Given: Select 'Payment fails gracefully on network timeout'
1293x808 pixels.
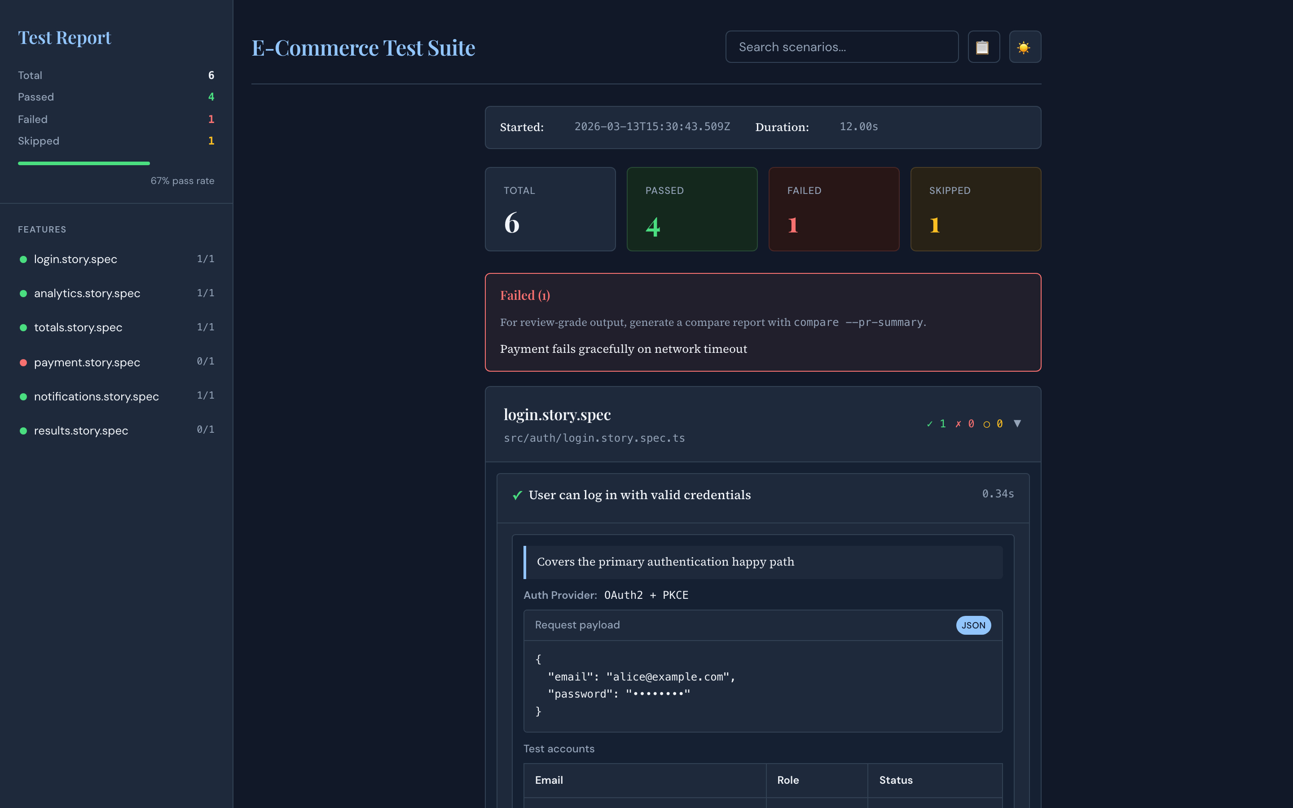Looking at the screenshot, I should pos(624,348).
